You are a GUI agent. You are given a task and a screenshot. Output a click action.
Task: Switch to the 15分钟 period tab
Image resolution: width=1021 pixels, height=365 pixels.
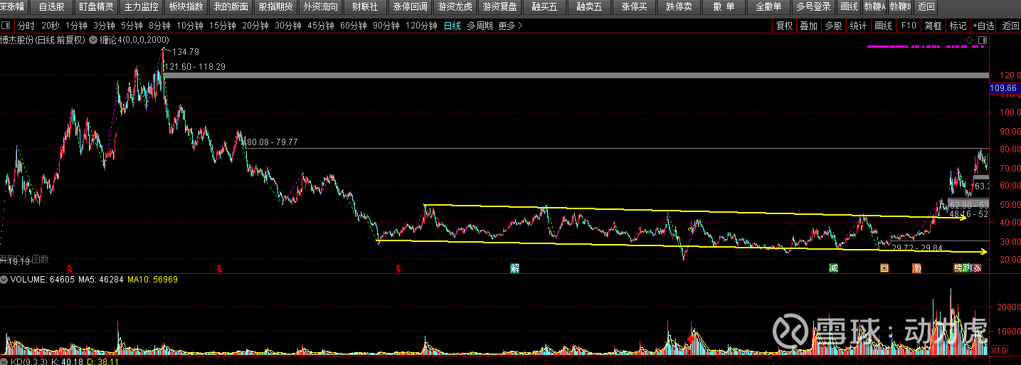(x=223, y=26)
